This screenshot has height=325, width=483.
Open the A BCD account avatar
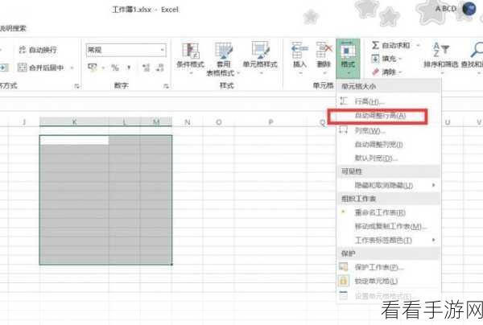pos(469,9)
